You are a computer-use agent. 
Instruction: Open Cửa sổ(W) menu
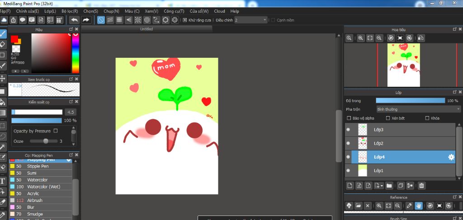[x=199, y=11]
